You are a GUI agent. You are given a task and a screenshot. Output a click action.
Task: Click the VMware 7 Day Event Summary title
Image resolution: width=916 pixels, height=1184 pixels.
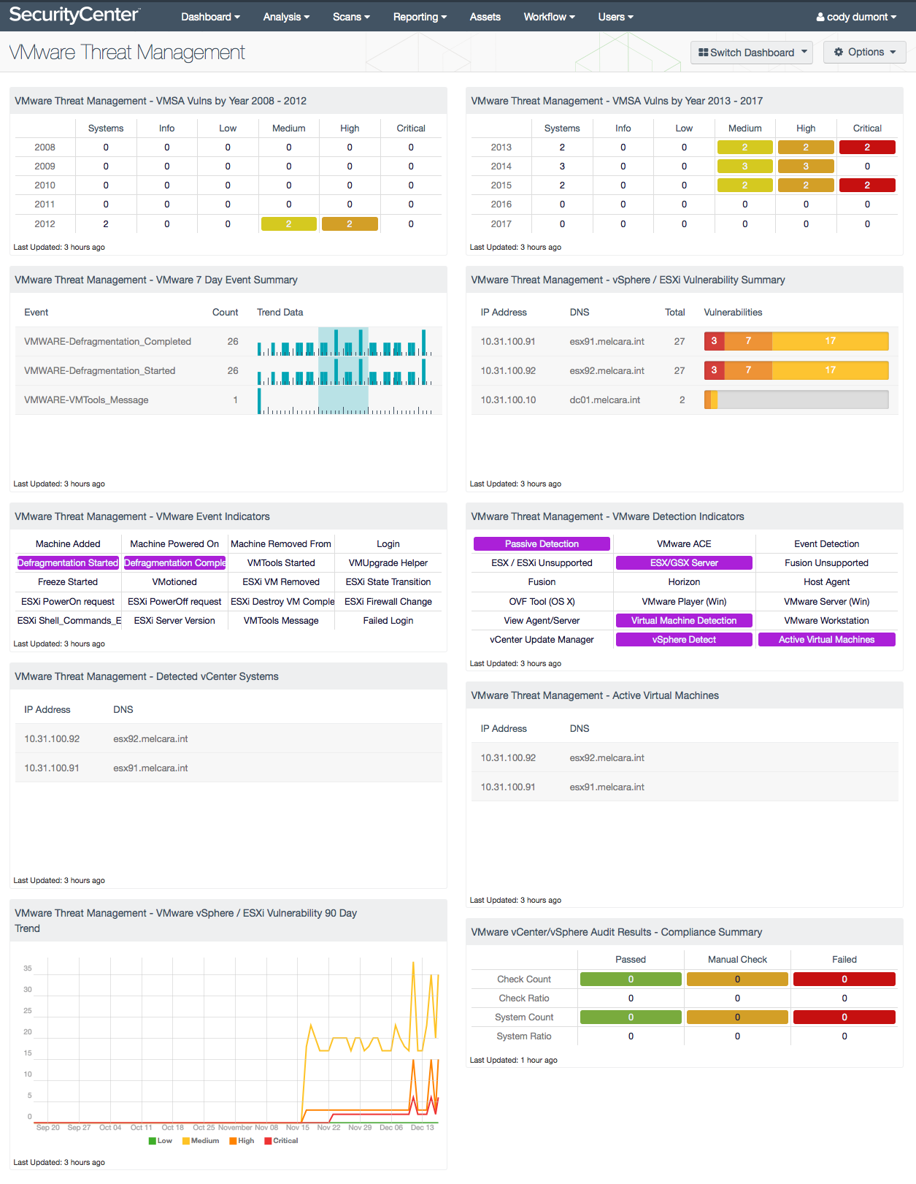tap(156, 280)
